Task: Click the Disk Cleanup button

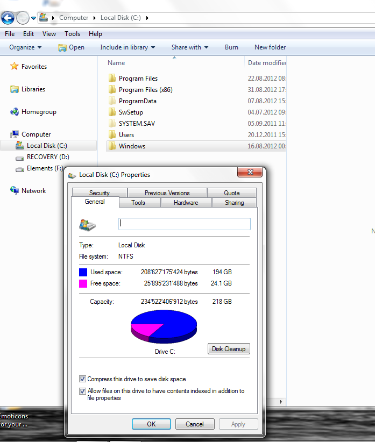Action: click(x=229, y=348)
